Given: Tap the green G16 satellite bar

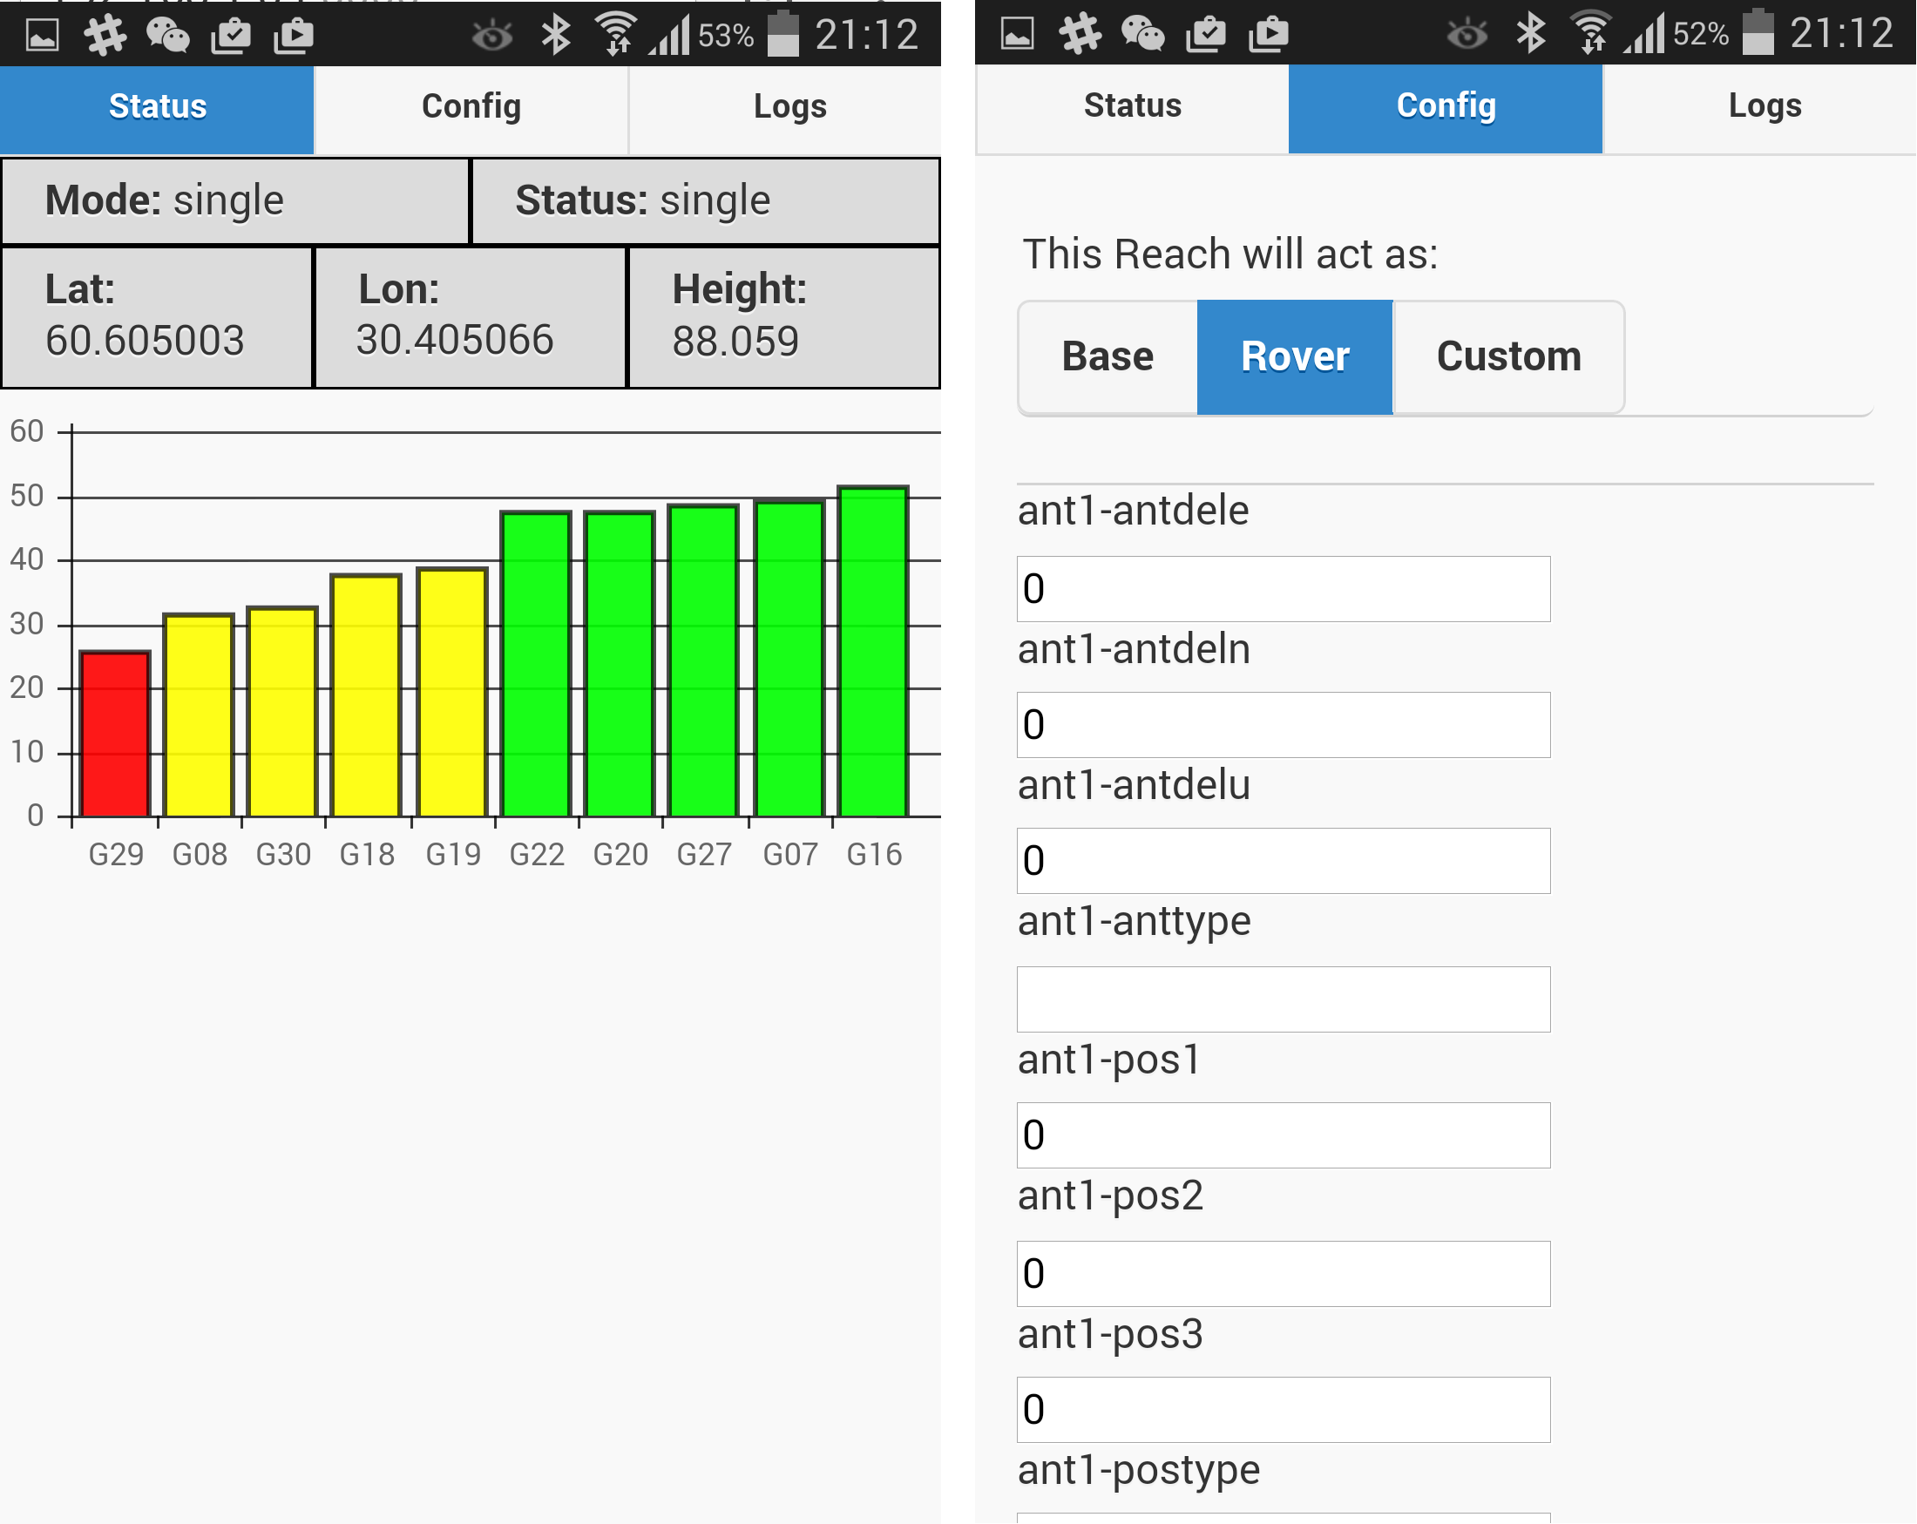Looking at the screenshot, I should [873, 651].
